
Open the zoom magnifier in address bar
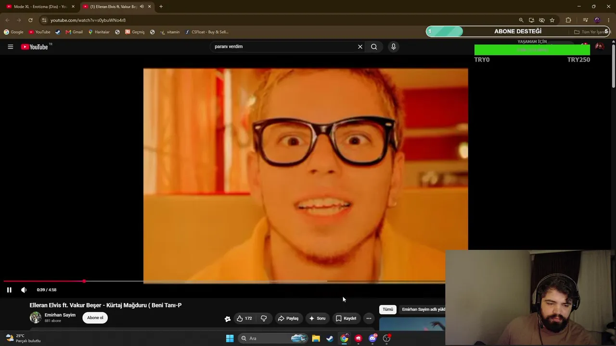click(x=521, y=20)
